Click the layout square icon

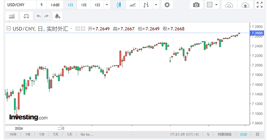(x=210, y=5)
